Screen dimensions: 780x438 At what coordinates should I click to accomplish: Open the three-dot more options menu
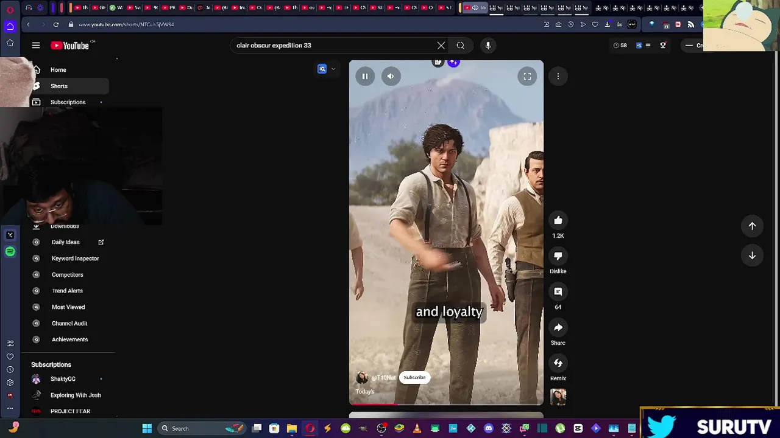558,76
